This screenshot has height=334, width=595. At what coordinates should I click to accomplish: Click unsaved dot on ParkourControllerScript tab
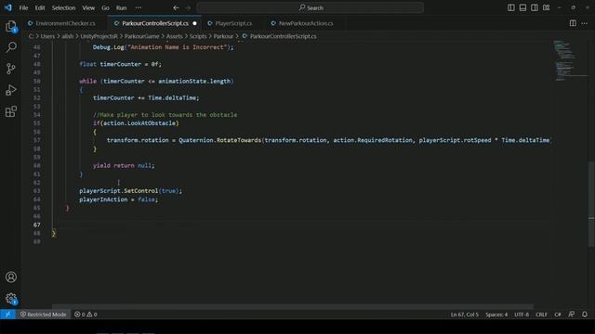194,23
